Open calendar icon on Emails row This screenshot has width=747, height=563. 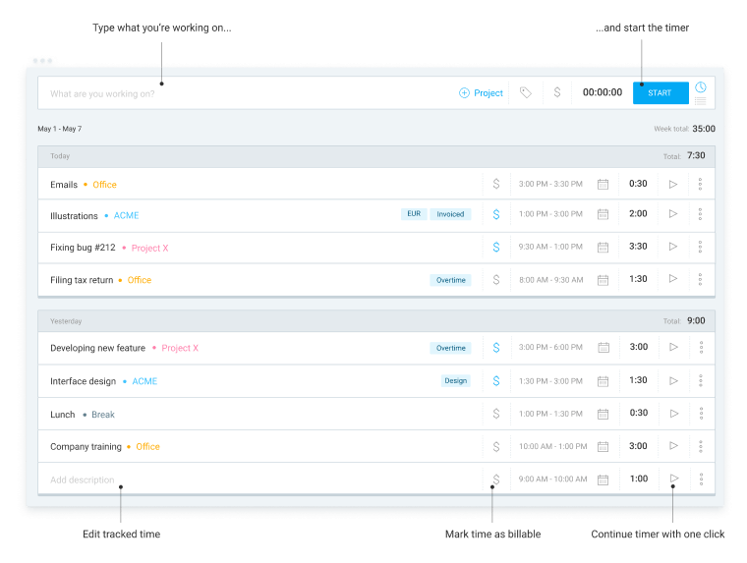pyautogui.click(x=603, y=184)
